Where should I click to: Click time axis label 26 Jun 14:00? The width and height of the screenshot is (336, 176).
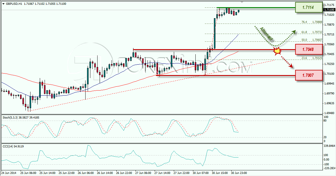pyautogui.click(x=105, y=173)
